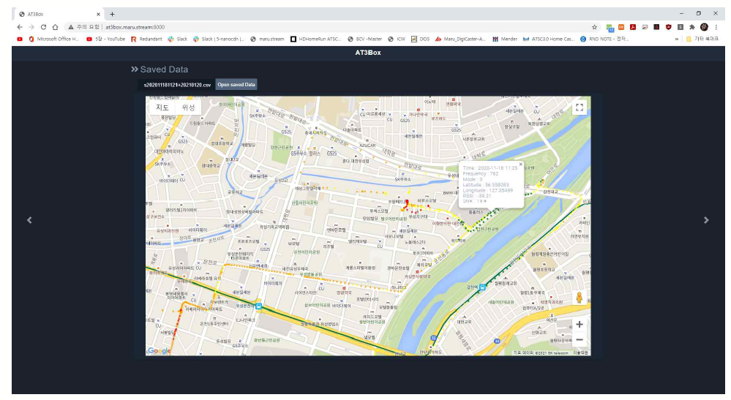
Task: Click the red marker cluster near info popup
Action: point(407,204)
